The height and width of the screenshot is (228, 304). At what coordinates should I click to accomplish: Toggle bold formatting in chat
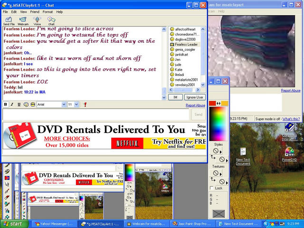click(5, 104)
